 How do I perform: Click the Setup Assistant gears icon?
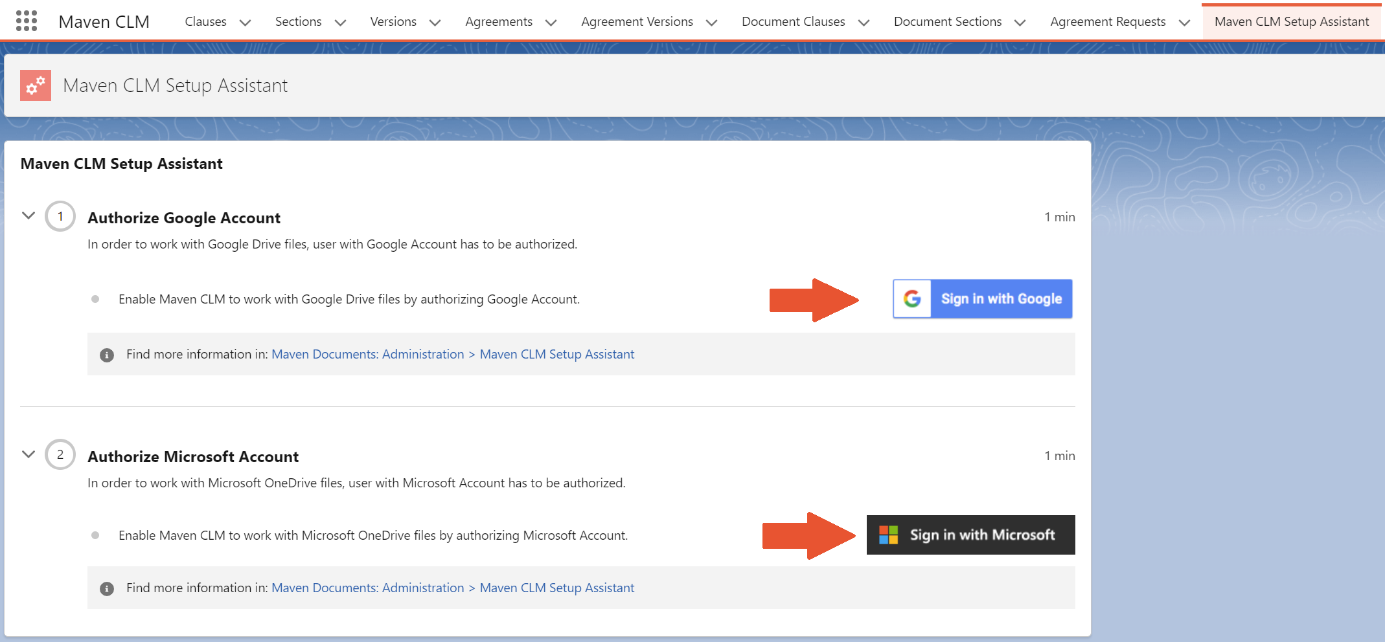click(36, 85)
